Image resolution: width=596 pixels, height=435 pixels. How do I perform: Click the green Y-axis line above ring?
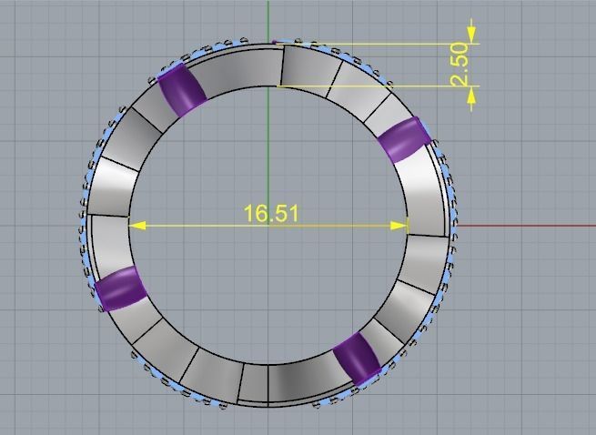pyautogui.click(x=268, y=21)
